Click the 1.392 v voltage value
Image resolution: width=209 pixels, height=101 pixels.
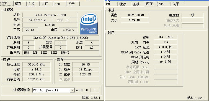pyautogui.click(x=68, y=30)
